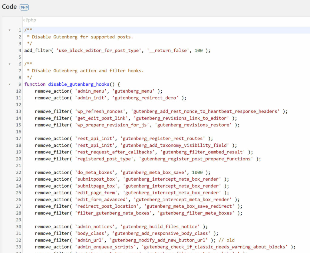This screenshot has width=310, height=253.
Task: Click the 'gutenberg_add_taxonomy_visibility_field' string
Action: click(x=175, y=145)
